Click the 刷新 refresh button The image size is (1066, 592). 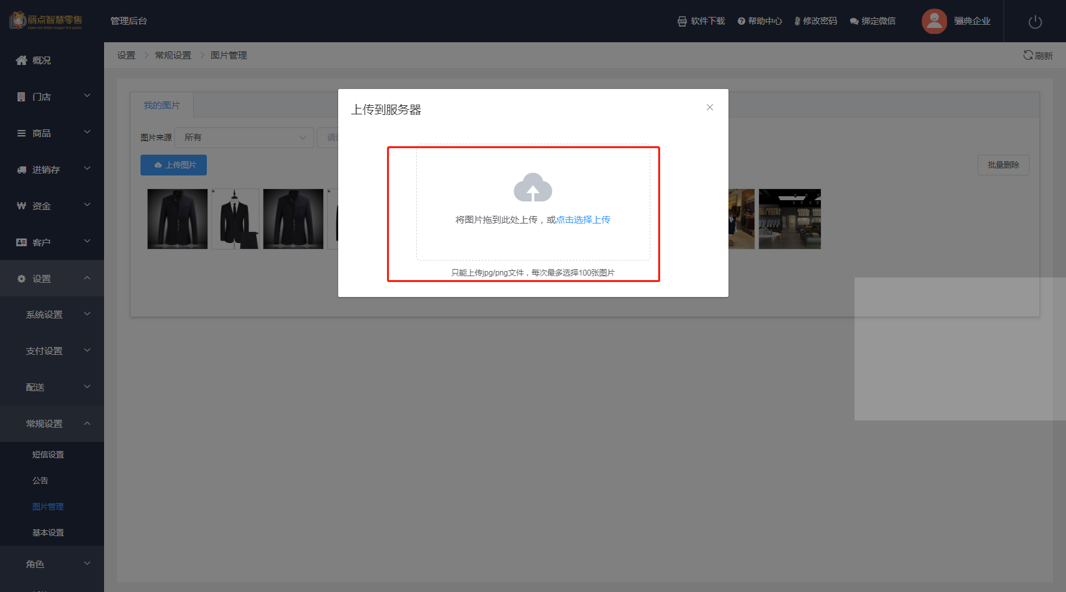point(1038,55)
